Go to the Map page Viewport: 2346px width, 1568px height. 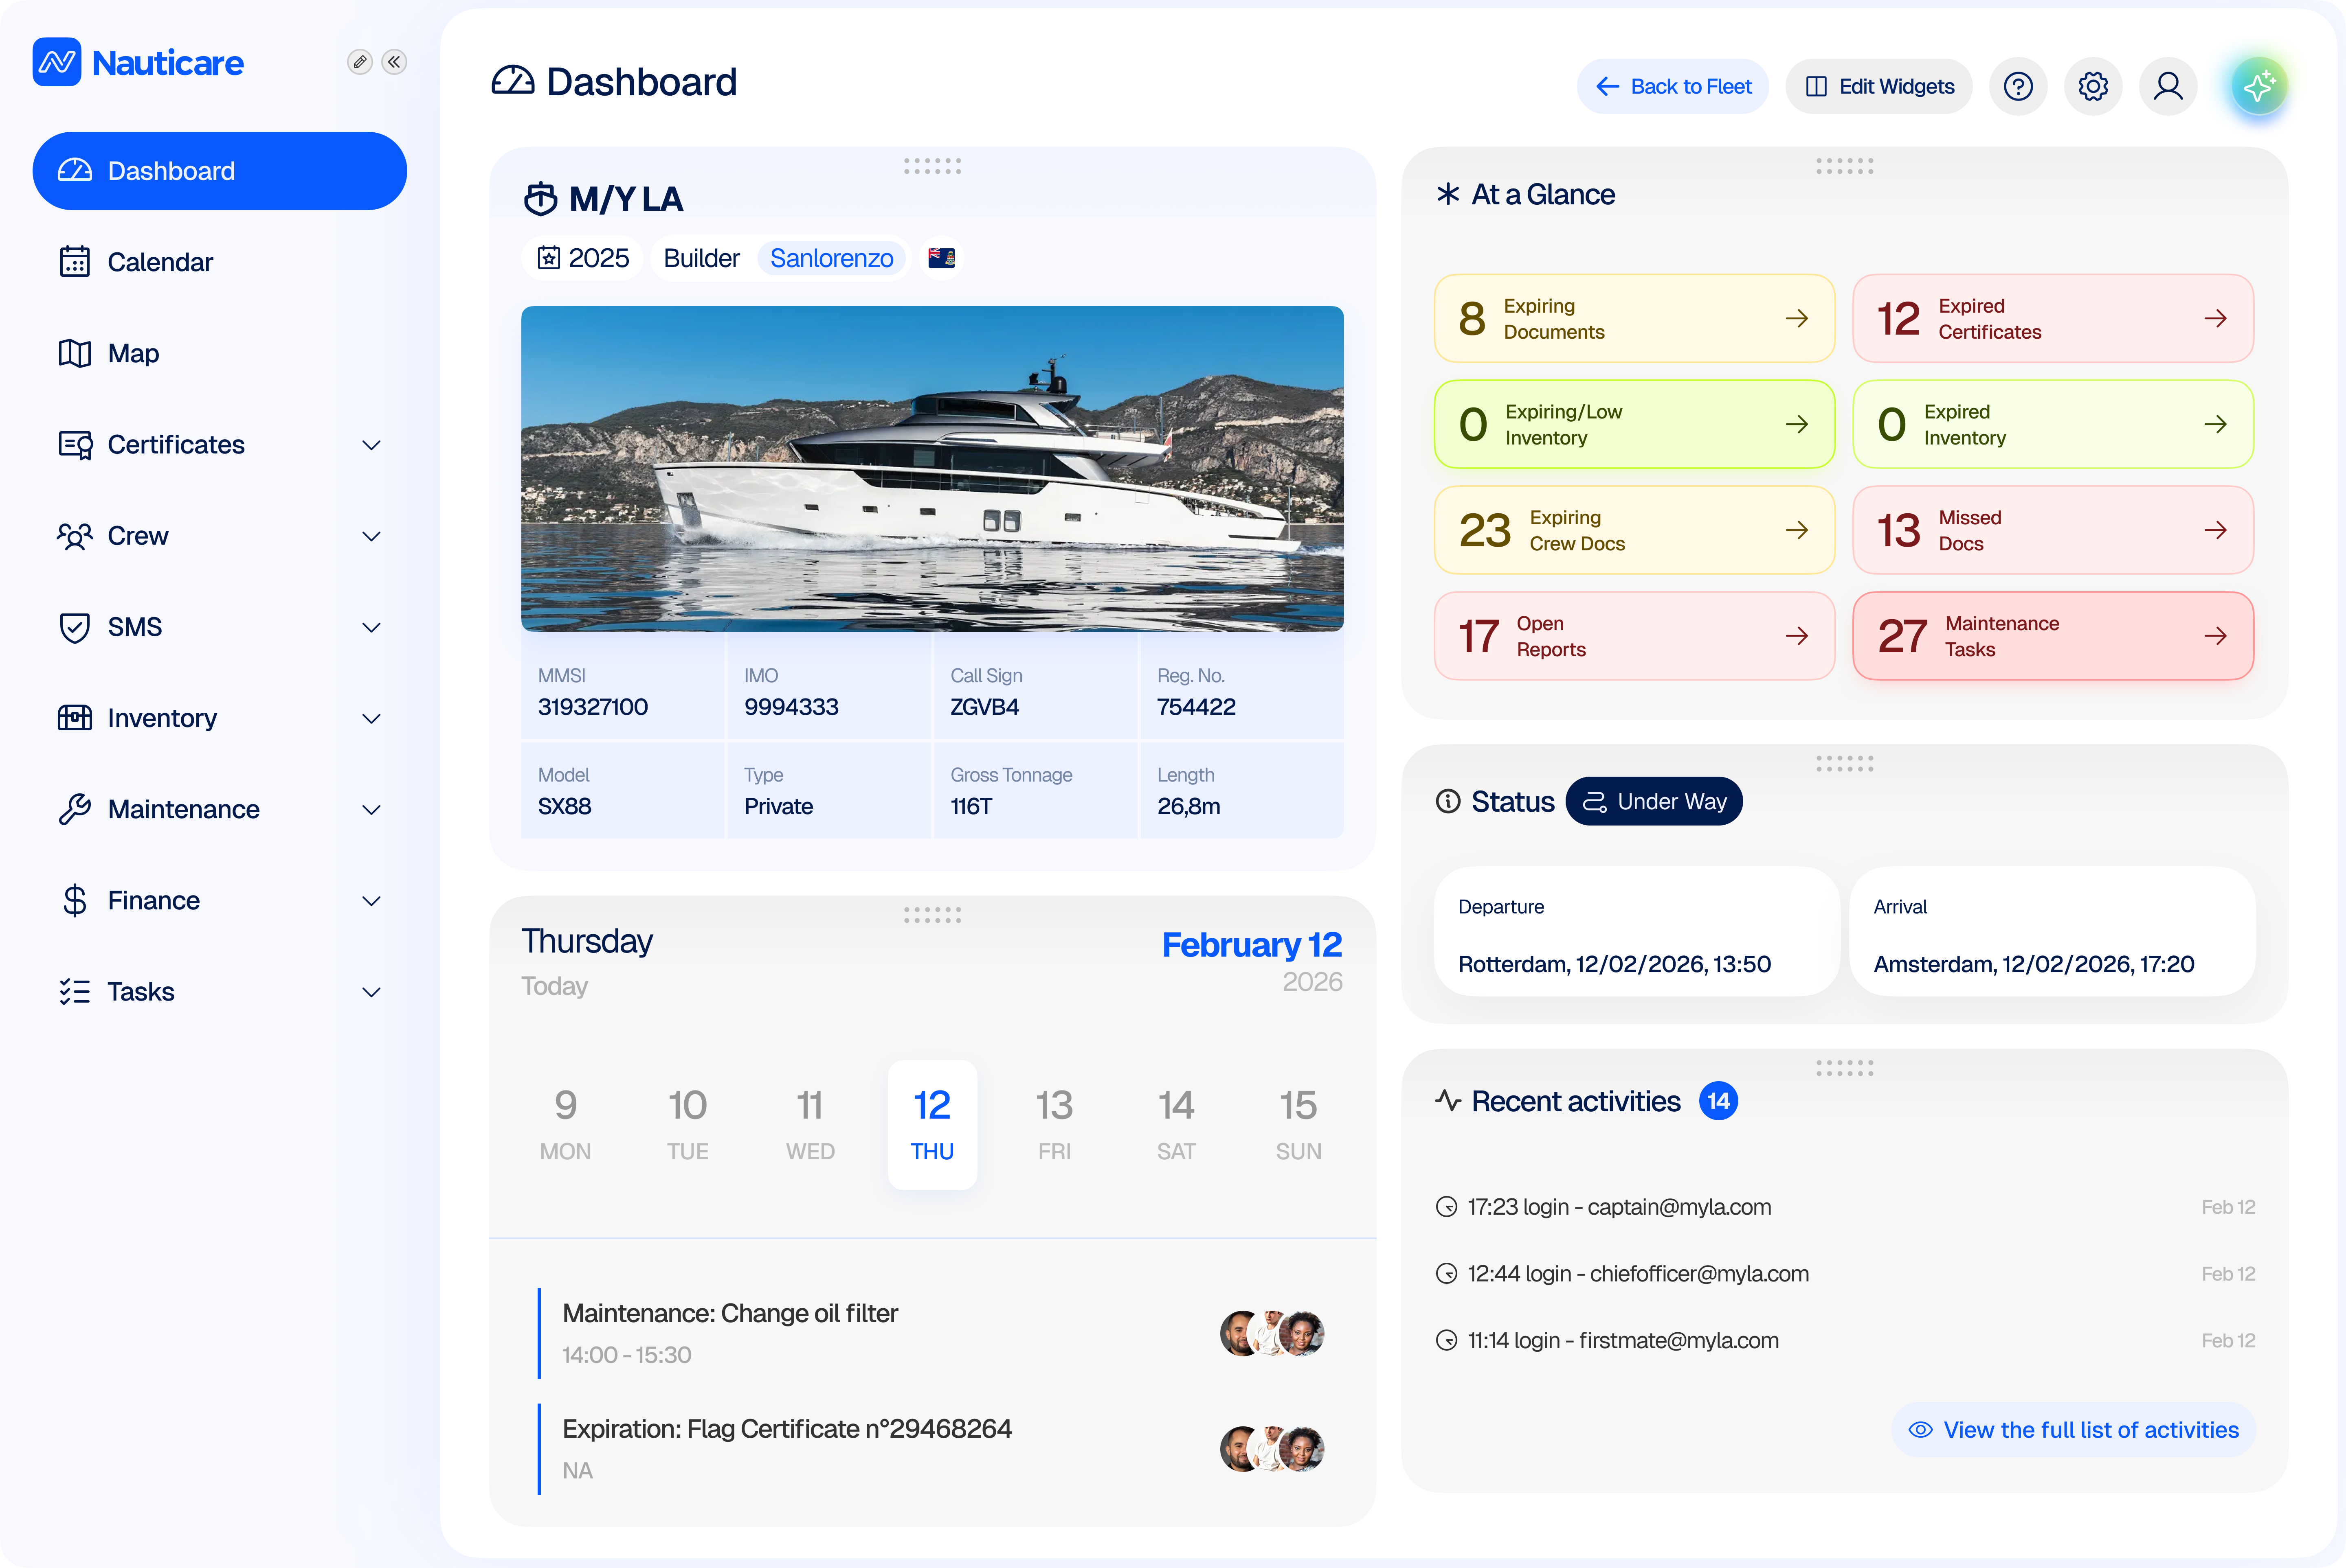[x=133, y=353]
